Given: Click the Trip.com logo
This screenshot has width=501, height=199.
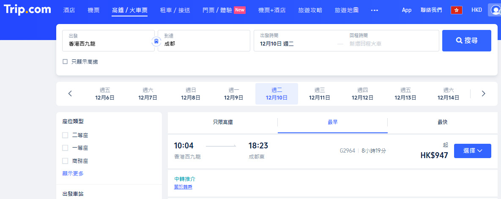Looking at the screenshot, I should click(x=27, y=9).
